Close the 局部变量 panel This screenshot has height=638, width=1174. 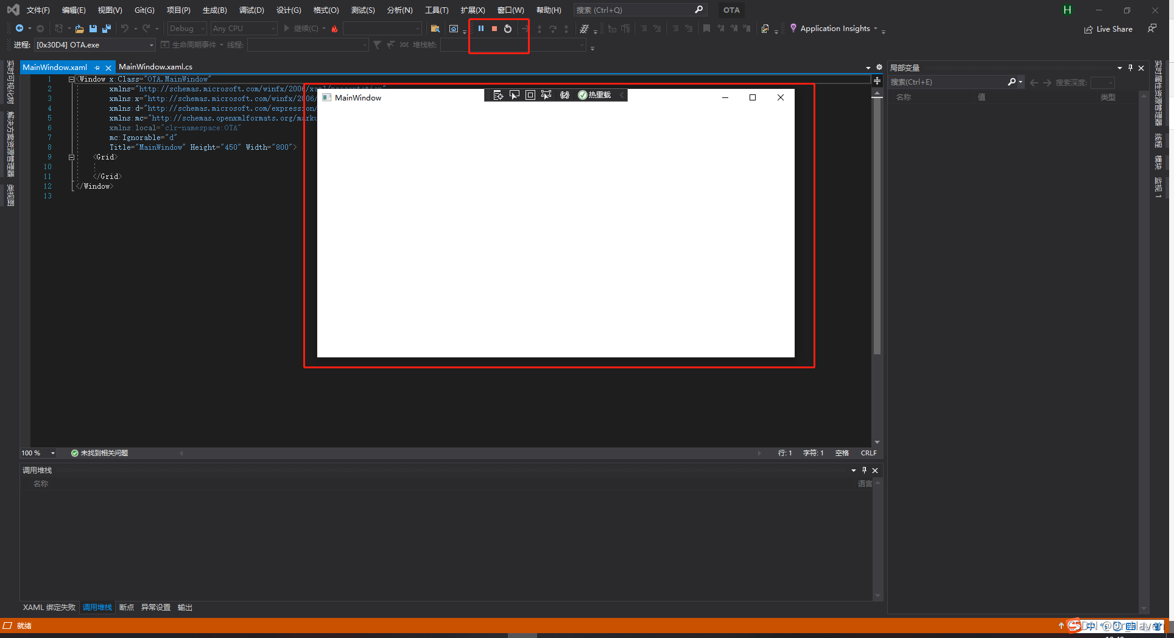tap(1142, 68)
